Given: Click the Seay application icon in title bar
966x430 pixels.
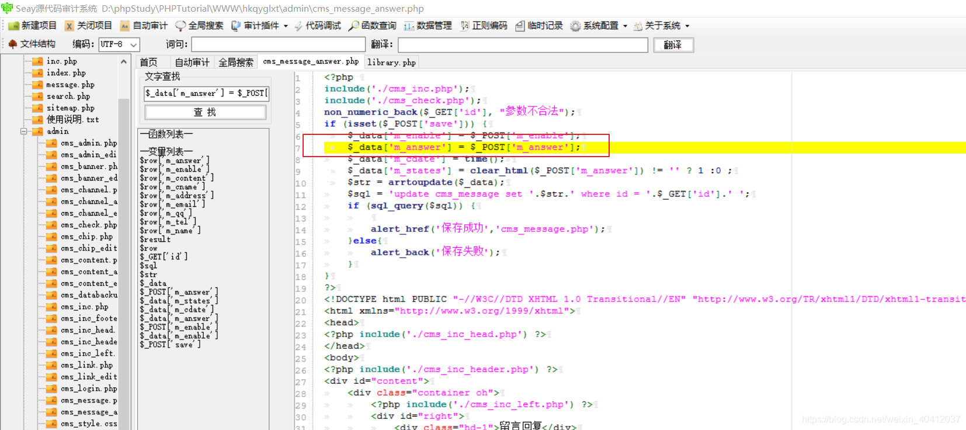Looking at the screenshot, I should tap(7, 8).
